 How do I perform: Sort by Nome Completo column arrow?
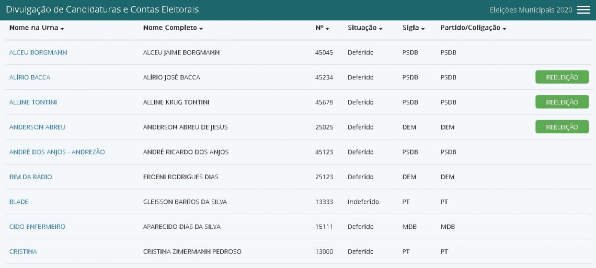(x=201, y=29)
